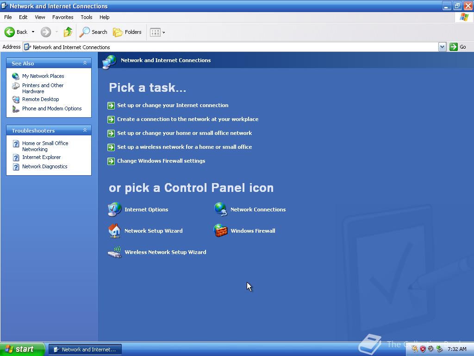Open the Network Setup Wizard label link

coord(154,231)
